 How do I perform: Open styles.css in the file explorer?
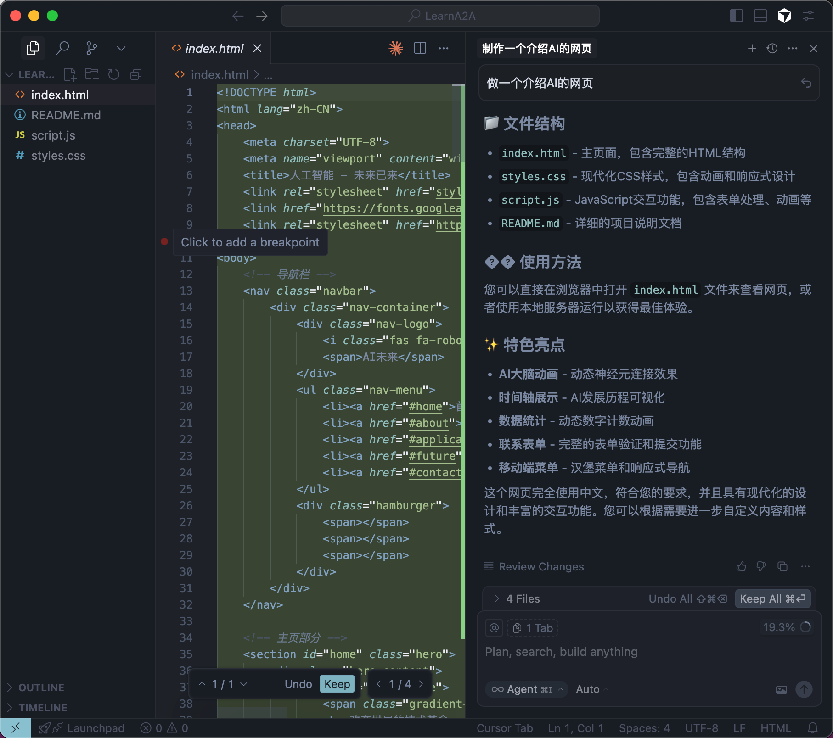click(58, 156)
